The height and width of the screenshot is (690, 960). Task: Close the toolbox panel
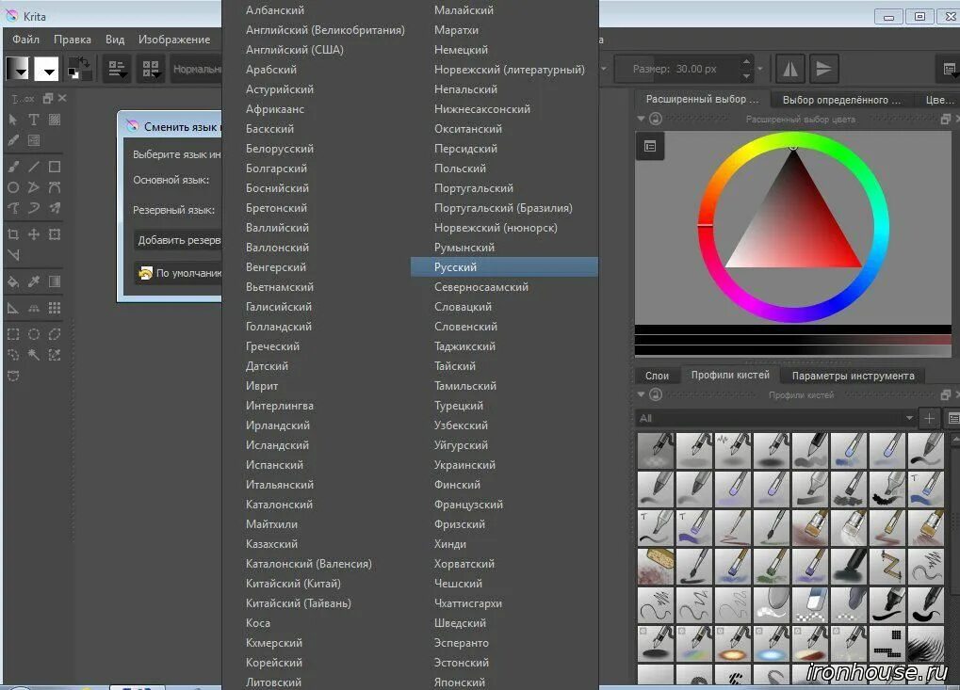(x=62, y=98)
